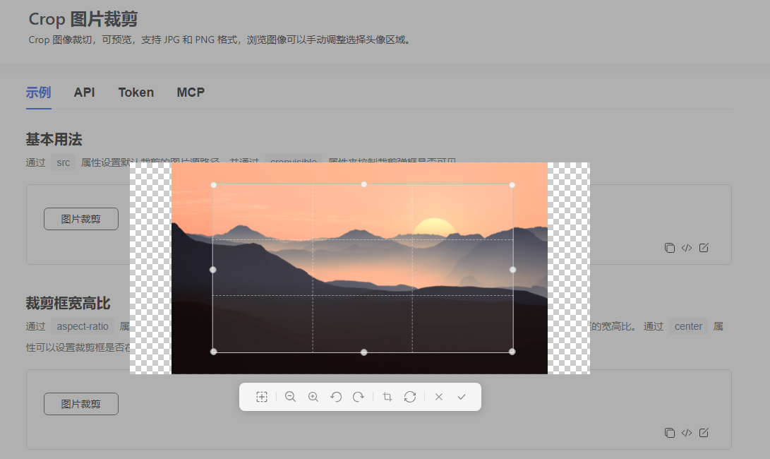Click the aspect-ratio code tag

pyautogui.click(x=83, y=326)
